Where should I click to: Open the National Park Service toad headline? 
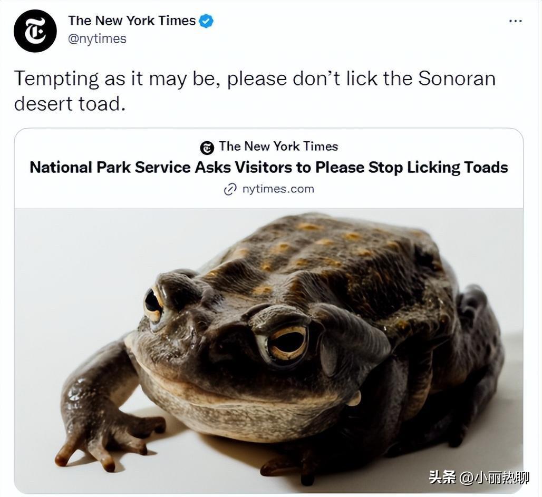click(x=268, y=168)
